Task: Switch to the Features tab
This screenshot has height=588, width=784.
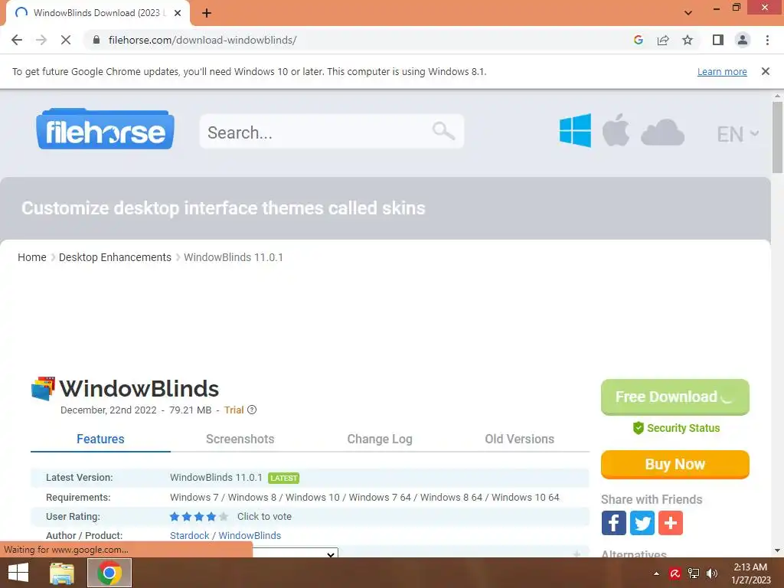Action: point(100,439)
